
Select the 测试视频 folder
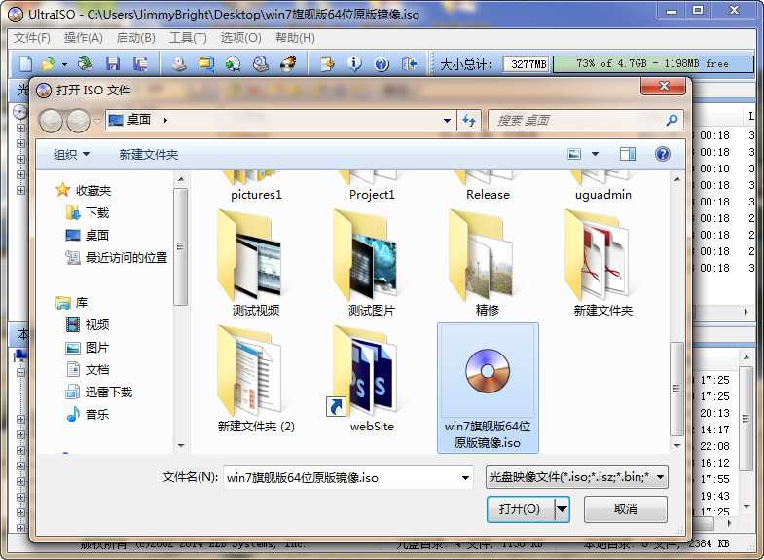pyautogui.click(x=256, y=263)
